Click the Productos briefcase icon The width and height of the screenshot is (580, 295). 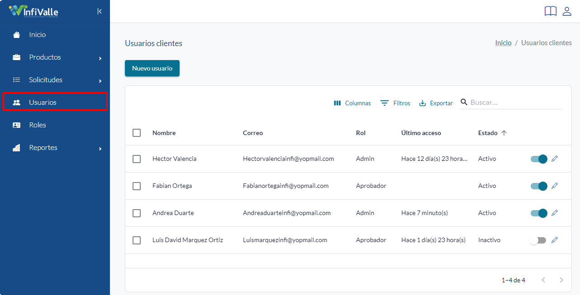17,57
